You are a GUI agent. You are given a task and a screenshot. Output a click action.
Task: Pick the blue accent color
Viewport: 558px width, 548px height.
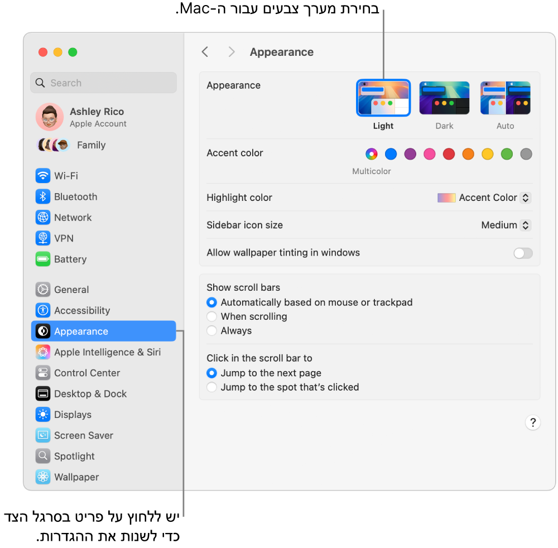coord(391,154)
